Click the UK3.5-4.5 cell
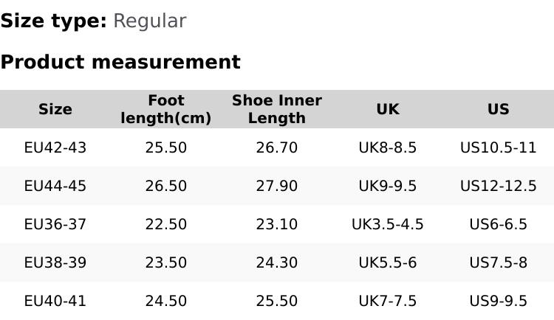 tap(388, 224)
